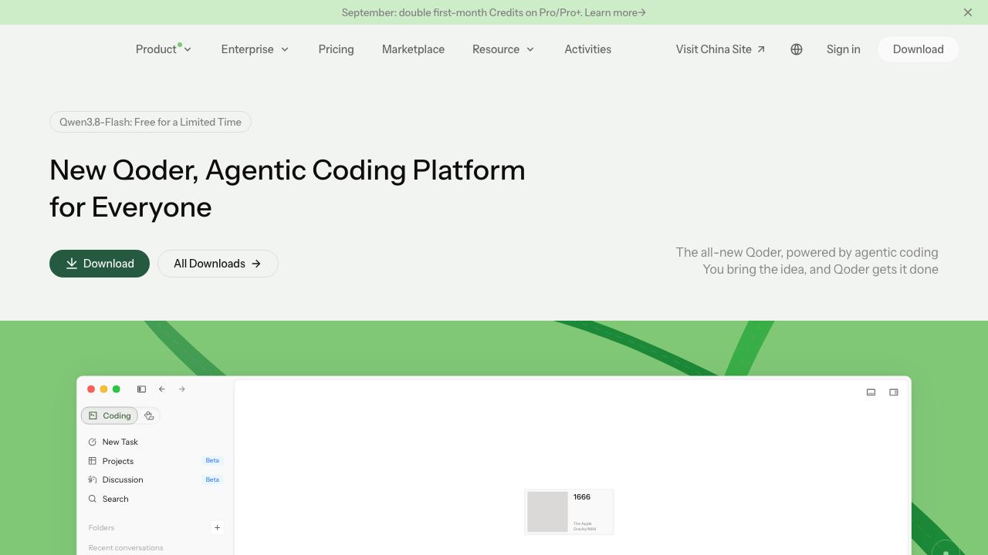Screen dimensions: 988x555
Task: Select the Coding mode tab
Action: (x=110, y=415)
